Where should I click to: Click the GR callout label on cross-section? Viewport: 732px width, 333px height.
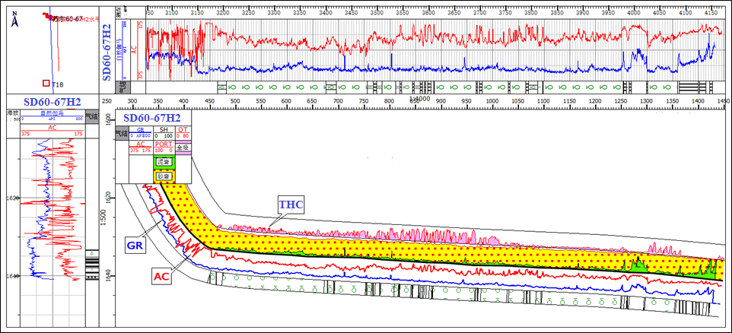pyautogui.click(x=136, y=244)
